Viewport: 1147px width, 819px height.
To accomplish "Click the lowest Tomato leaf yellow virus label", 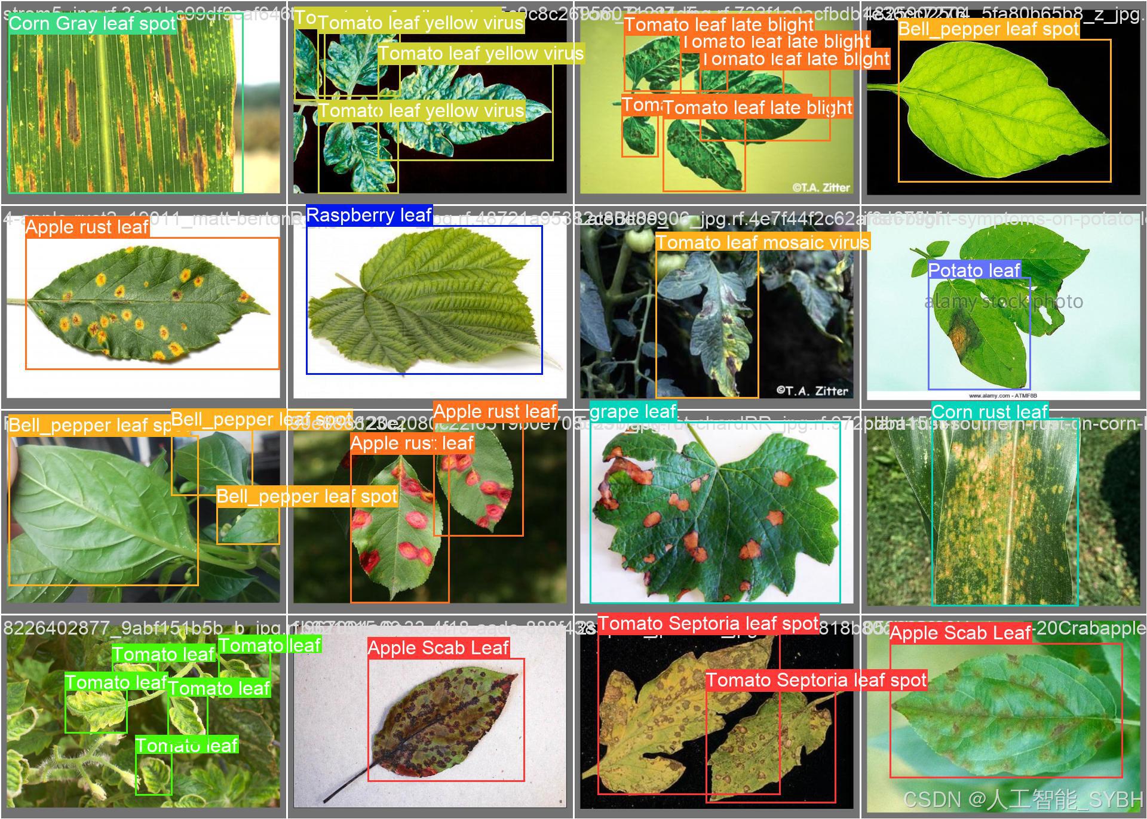I will (421, 111).
